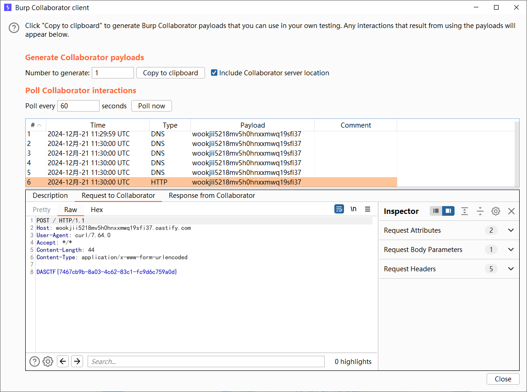The height and width of the screenshot is (392, 527).
Task: Open the editor hamburger menu icon
Action: click(x=367, y=209)
